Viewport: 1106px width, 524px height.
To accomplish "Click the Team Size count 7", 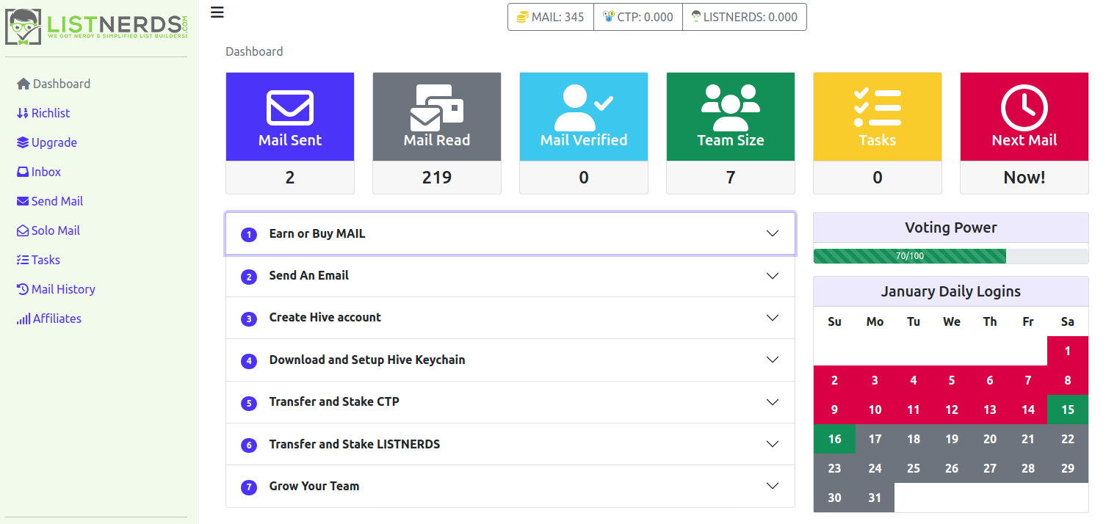I will (x=731, y=178).
